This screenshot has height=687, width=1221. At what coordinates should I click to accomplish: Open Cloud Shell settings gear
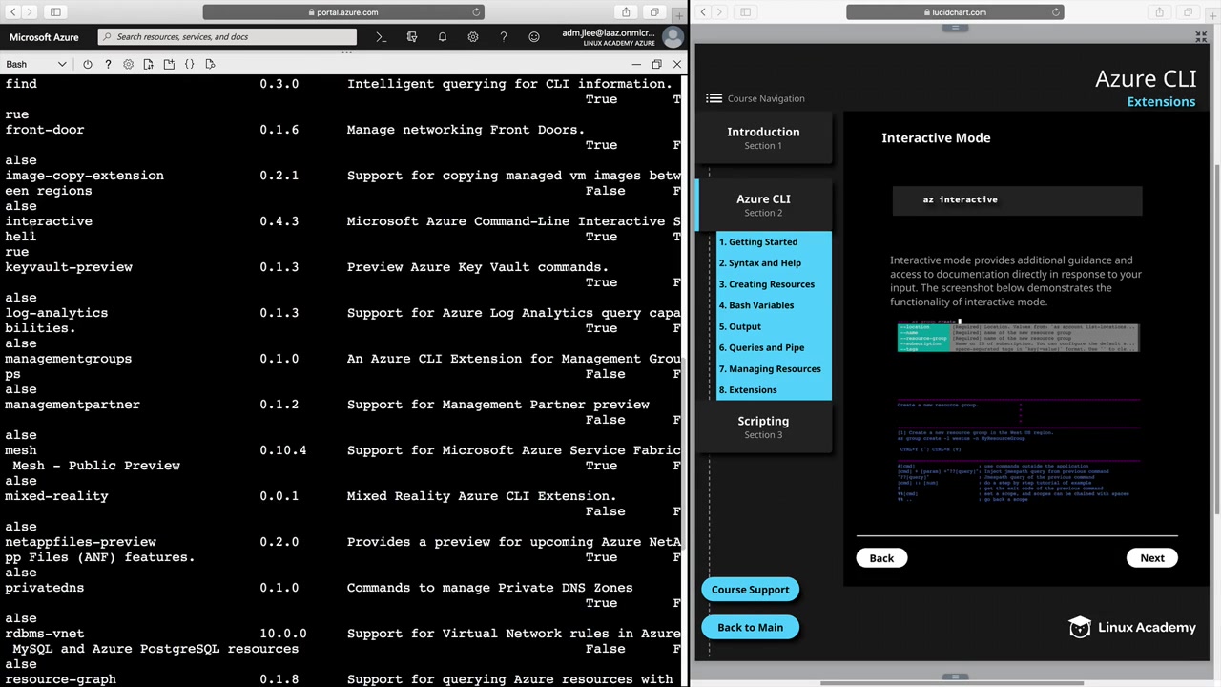tap(128, 64)
